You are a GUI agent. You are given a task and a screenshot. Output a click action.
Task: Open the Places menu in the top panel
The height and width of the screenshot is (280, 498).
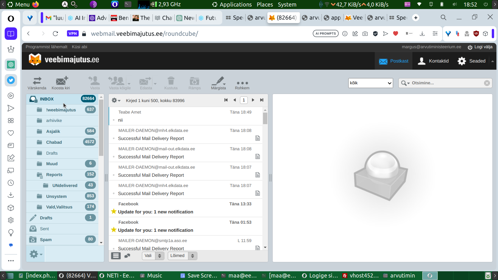point(265,4)
